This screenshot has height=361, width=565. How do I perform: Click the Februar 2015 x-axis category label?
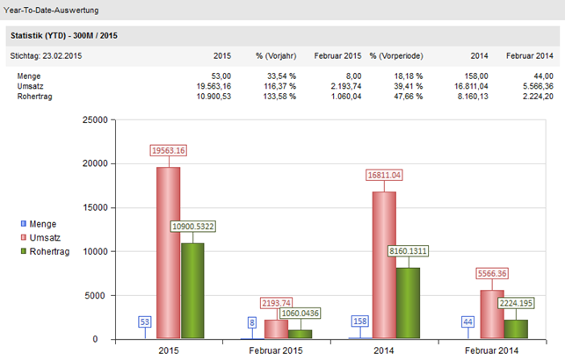click(x=277, y=349)
